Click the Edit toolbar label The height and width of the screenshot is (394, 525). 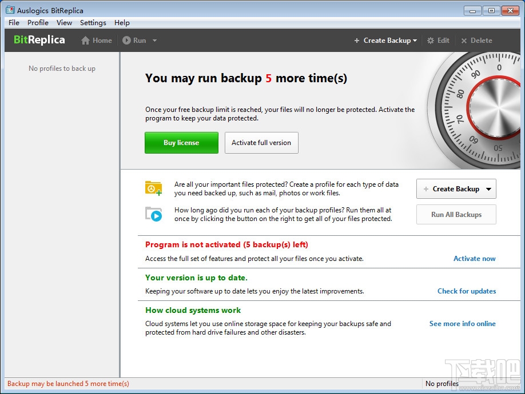(x=443, y=41)
